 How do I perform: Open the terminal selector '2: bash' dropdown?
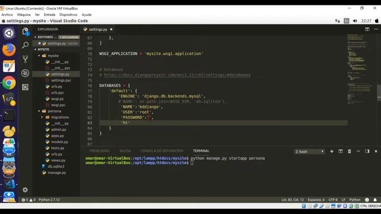click(x=310, y=152)
